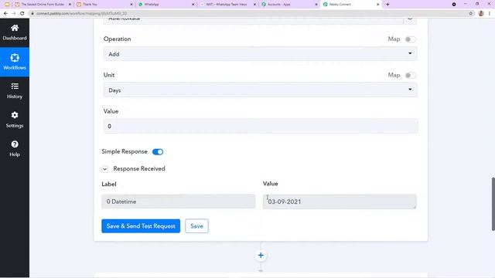The image size is (495, 278).
Task: Switch to the Accounts - Apps tab
Action: point(289,5)
